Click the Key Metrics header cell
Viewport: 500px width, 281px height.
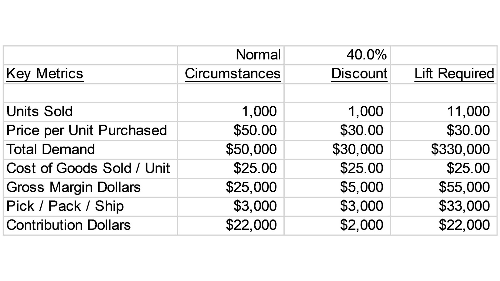click(45, 74)
